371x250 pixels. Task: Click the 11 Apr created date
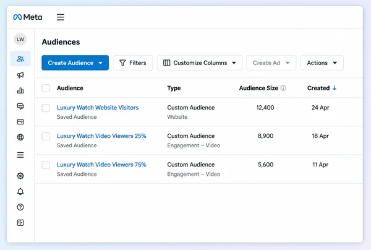click(x=320, y=165)
